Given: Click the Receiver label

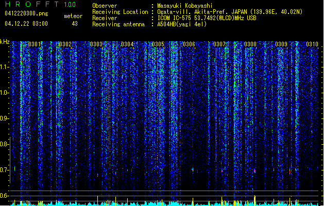Looking at the screenshot, I should click(x=105, y=18).
